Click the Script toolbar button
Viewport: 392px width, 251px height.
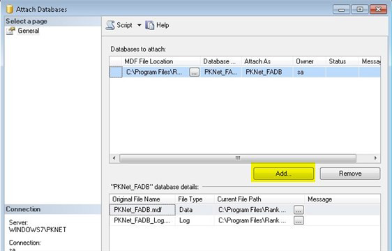pos(119,25)
